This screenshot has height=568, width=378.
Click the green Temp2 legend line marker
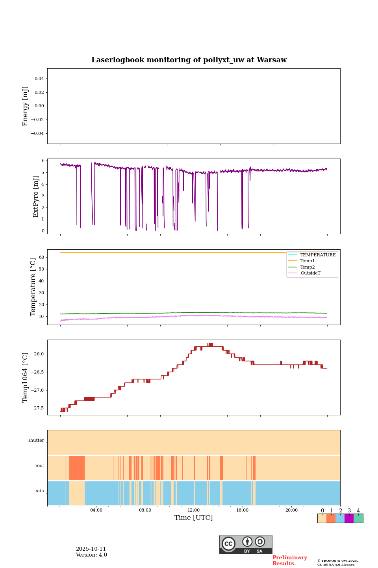click(293, 267)
